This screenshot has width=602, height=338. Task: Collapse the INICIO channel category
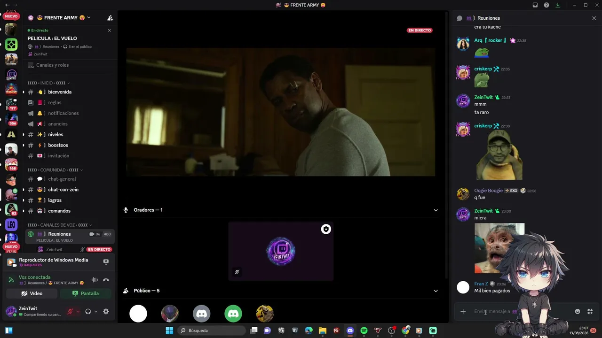tap(48, 83)
